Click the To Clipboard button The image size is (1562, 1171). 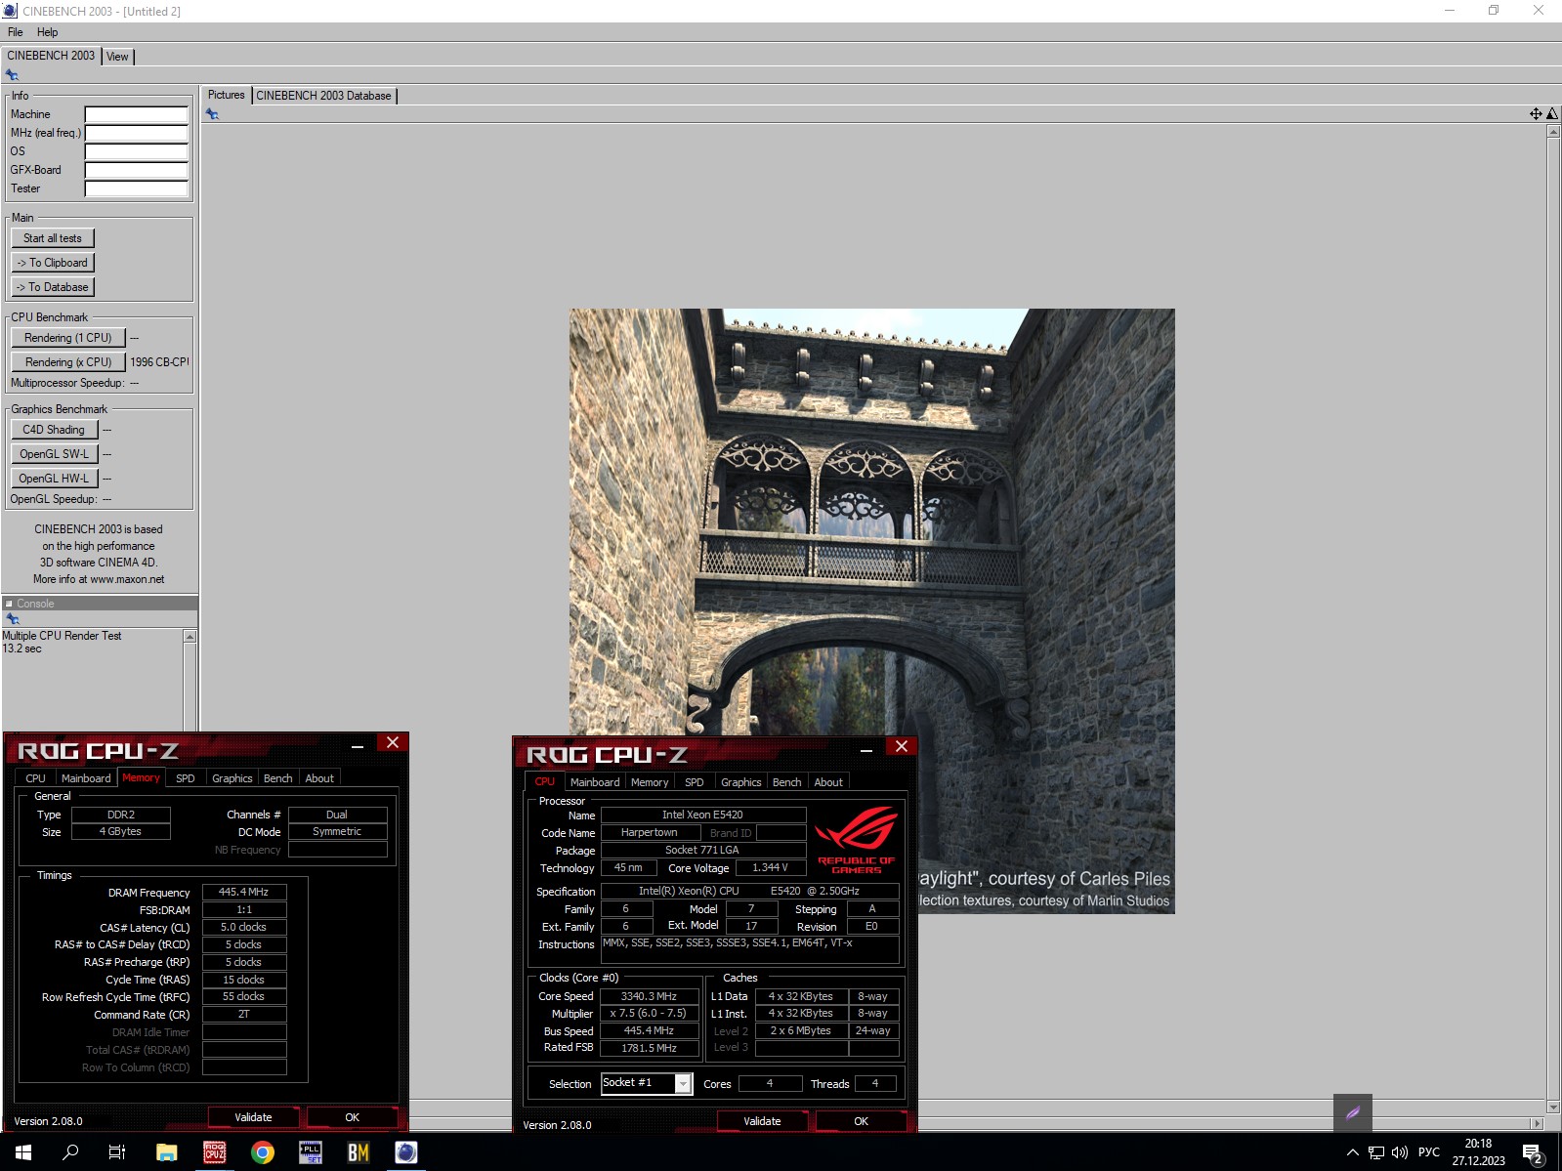[x=53, y=263]
